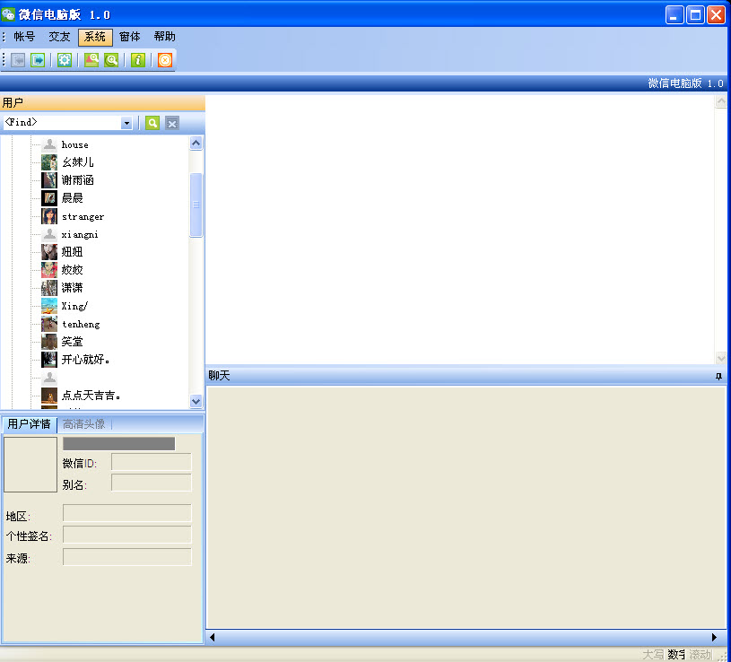
Task: Click the avatar next to 点点天吉吉。
Action: click(x=49, y=396)
